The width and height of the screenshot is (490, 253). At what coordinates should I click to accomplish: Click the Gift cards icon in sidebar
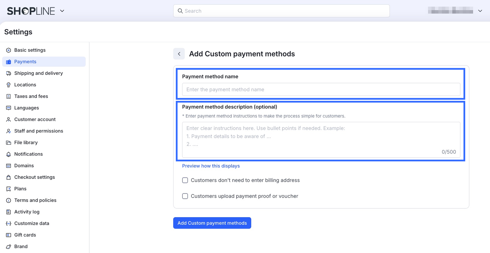click(9, 235)
